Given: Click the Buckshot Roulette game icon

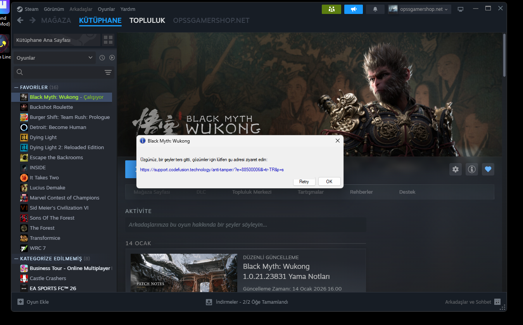Looking at the screenshot, I should [x=24, y=107].
